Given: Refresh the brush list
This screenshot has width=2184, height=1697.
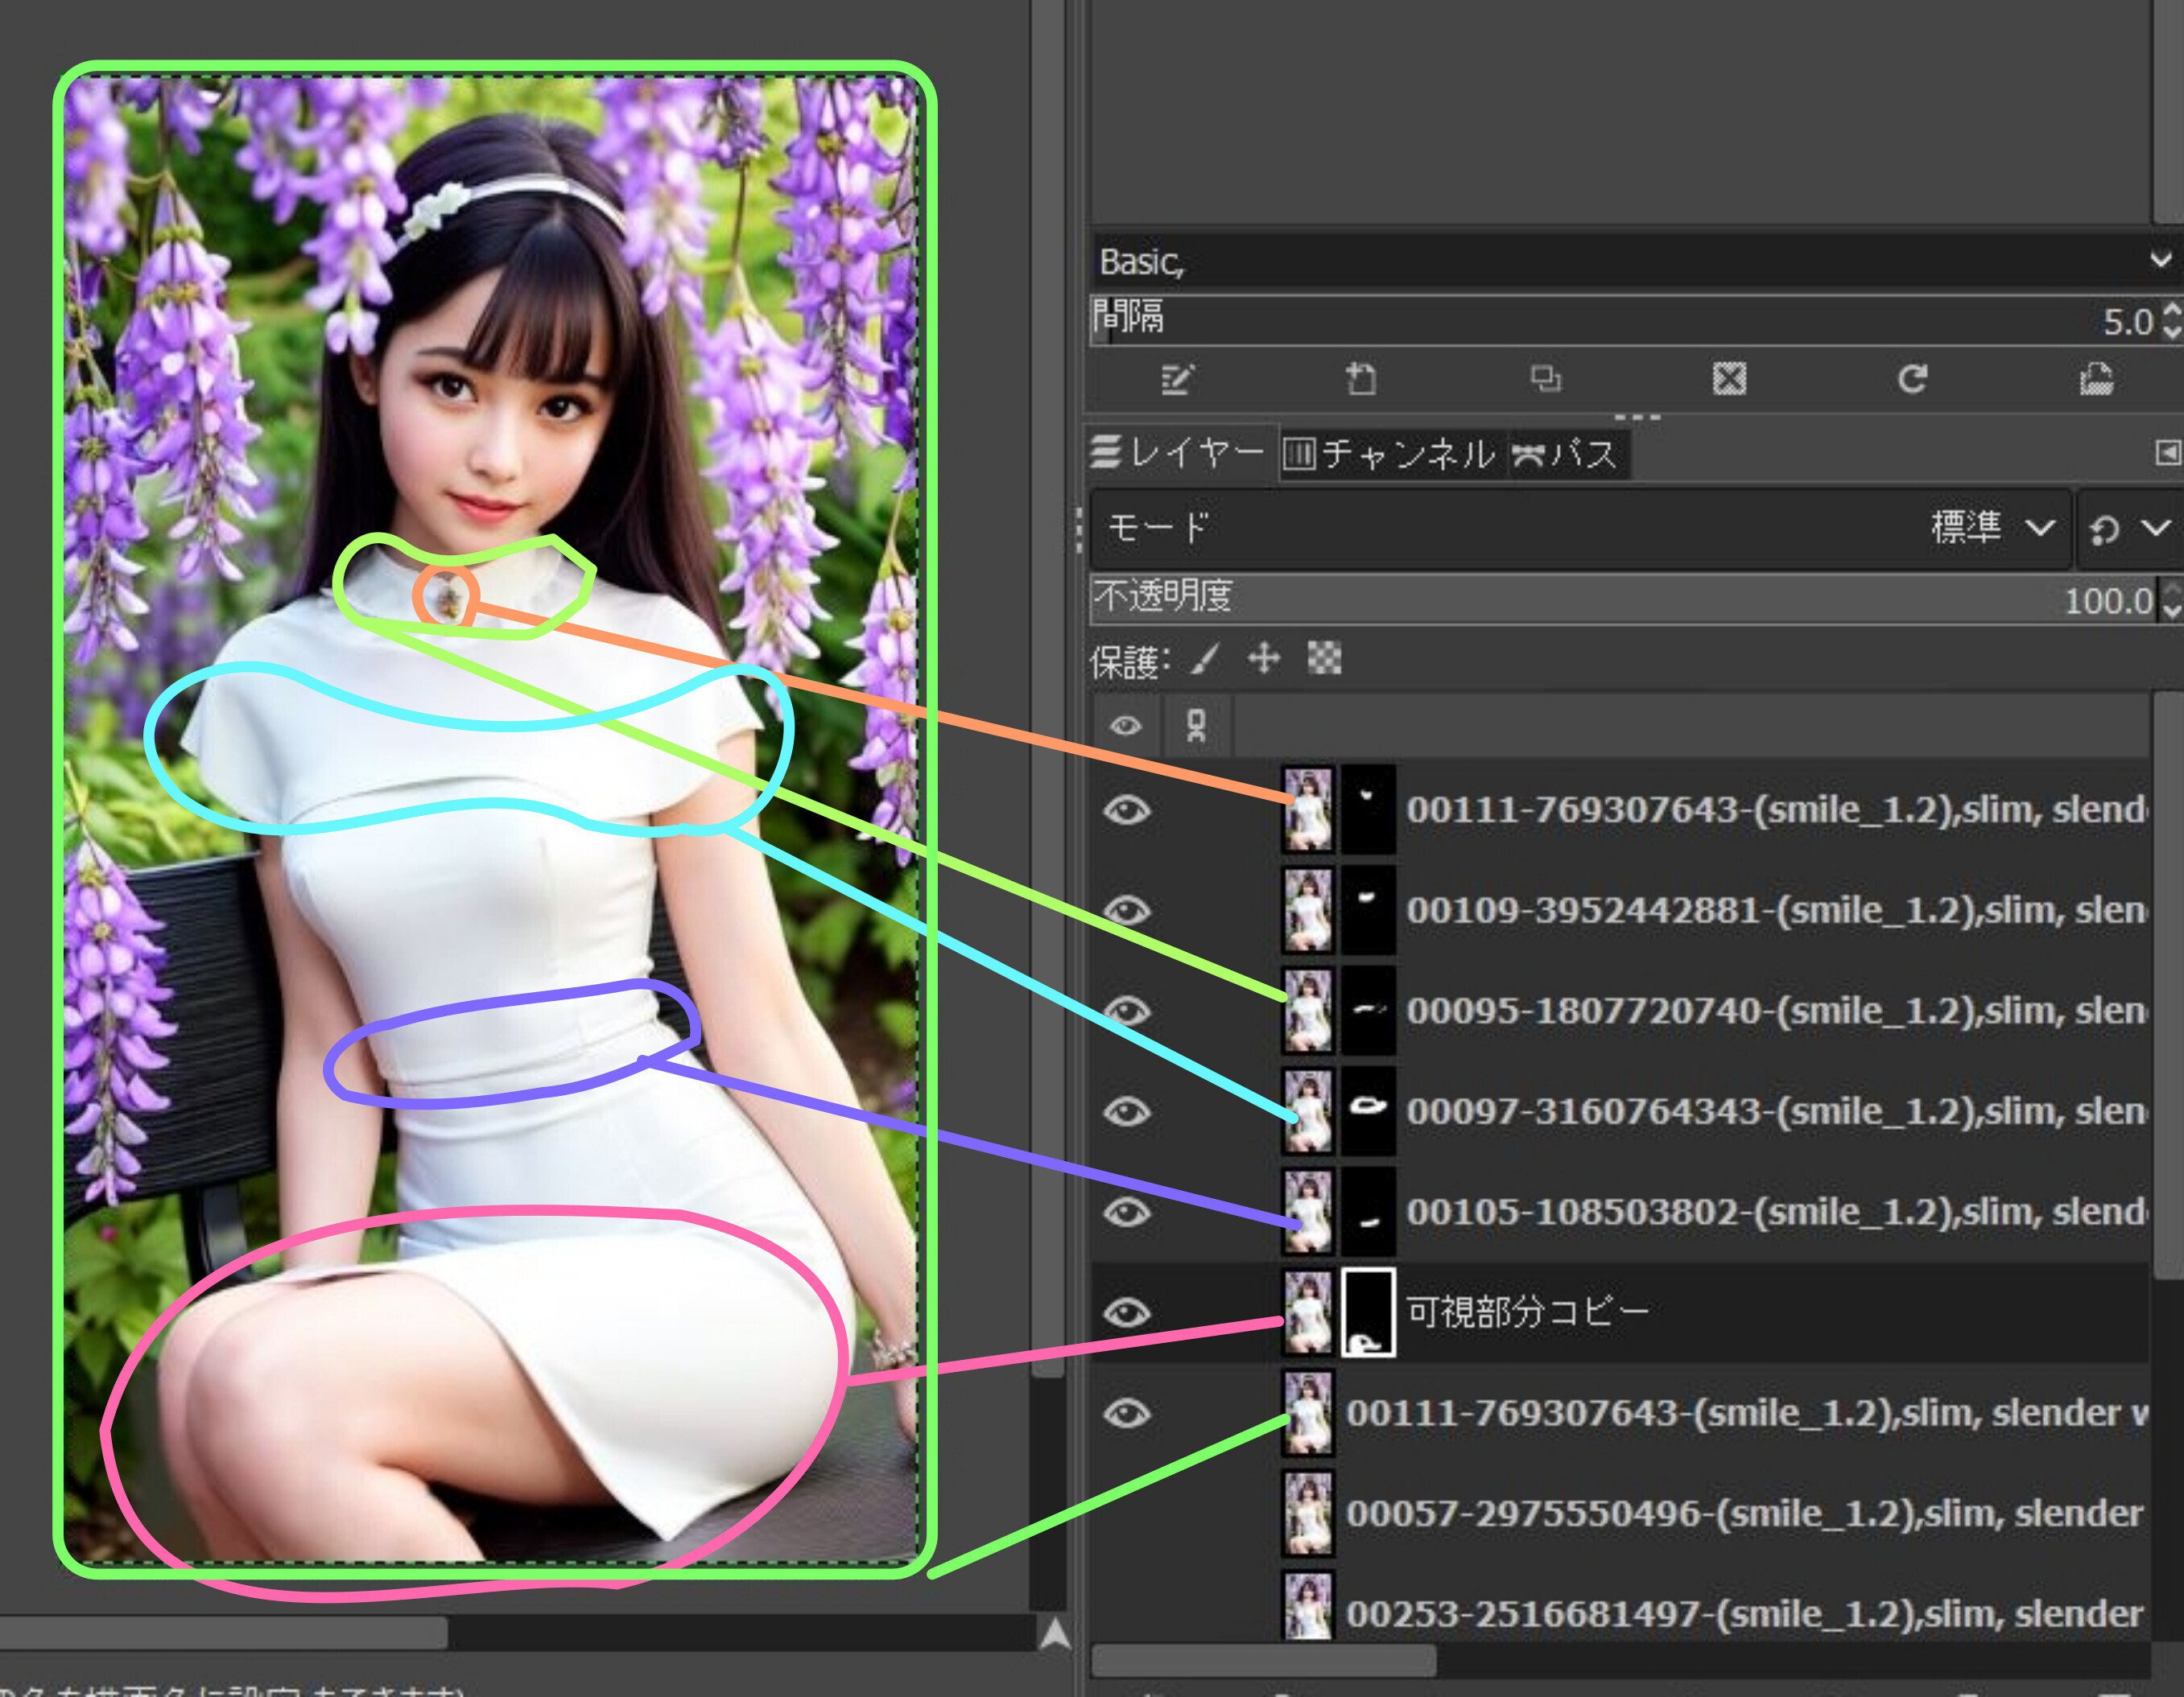Looking at the screenshot, I should (x=1912, y=379).
